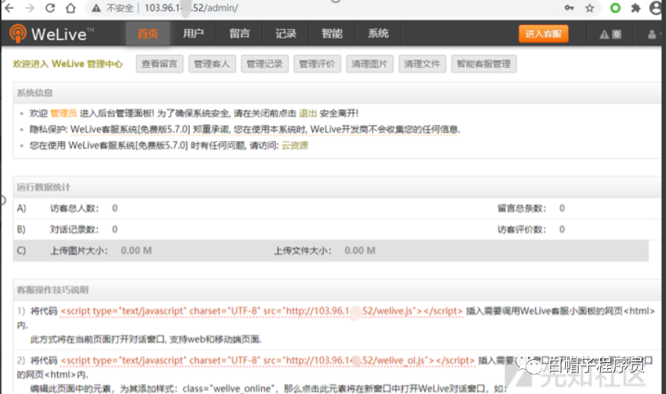Open extensions puzzle icon
The height and width of the screenshot is (394, 666).
click(x=636, y=7)
